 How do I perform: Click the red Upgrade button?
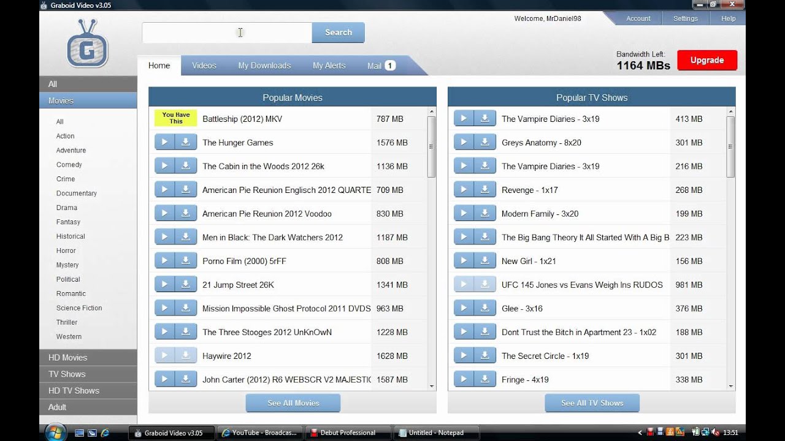tap(707, 60)
